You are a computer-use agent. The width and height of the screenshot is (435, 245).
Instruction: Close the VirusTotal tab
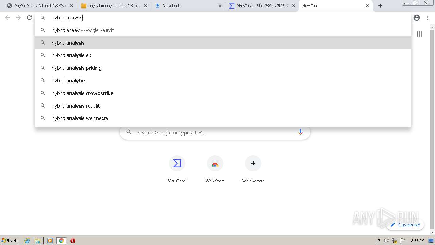click(x=294, y=6)
